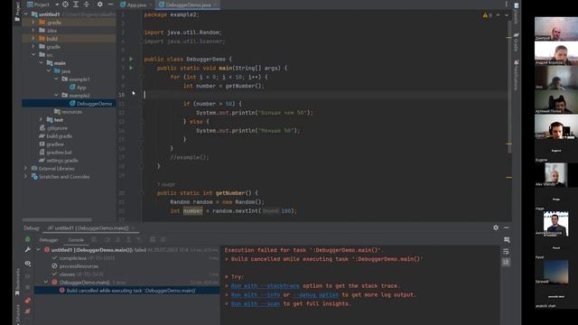
Task: Click the Project stripe button on left edge
Action: tap(17, 11)
